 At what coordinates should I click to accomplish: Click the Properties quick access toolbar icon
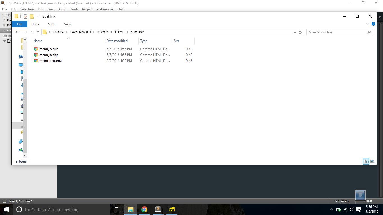coord(26,17)
